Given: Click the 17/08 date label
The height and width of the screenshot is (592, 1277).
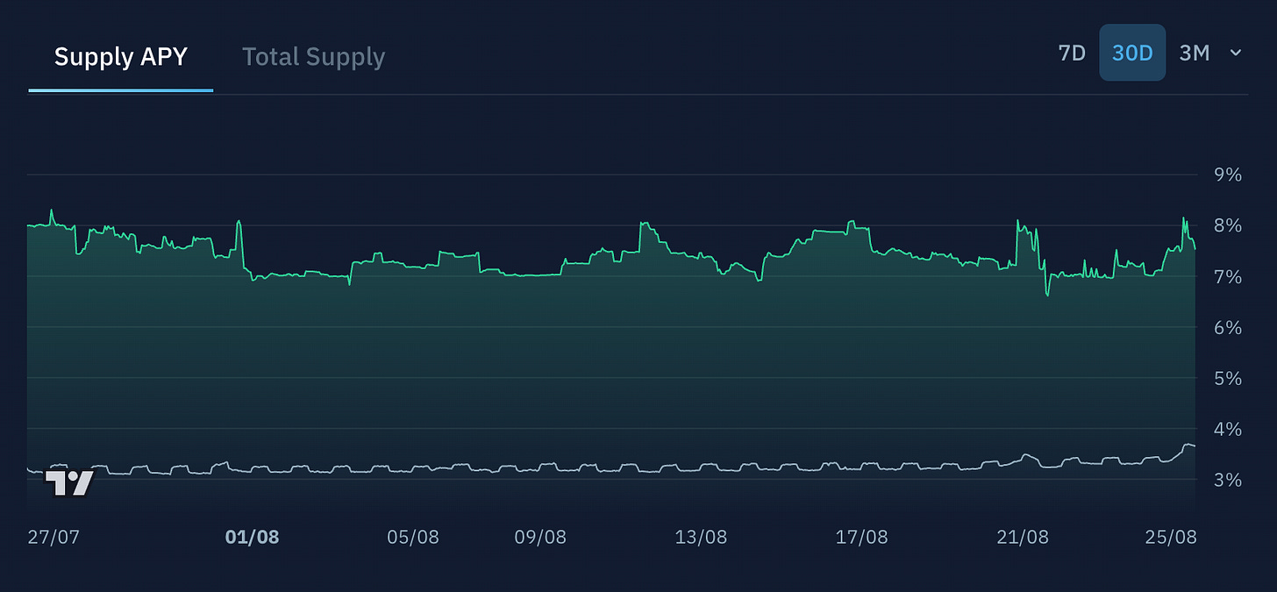Looking at the screenshot, I should point(862,537).
